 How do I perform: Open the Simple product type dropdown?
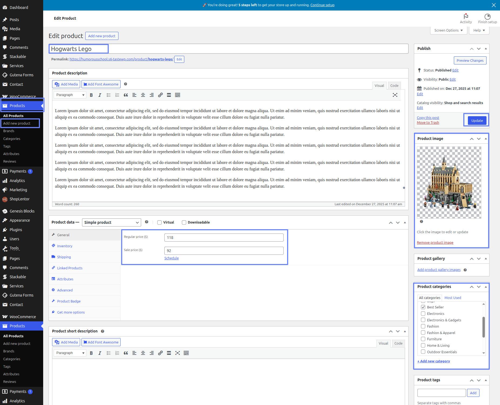point(111,222)
